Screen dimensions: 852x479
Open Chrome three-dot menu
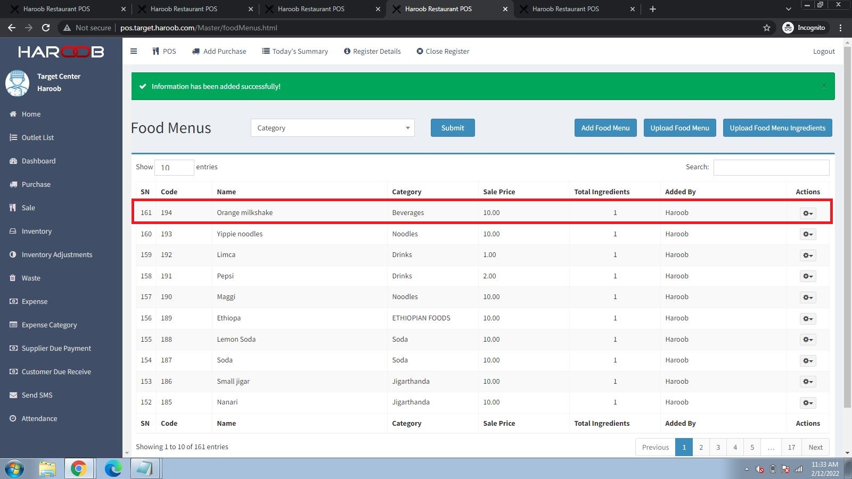pos(841,28)
